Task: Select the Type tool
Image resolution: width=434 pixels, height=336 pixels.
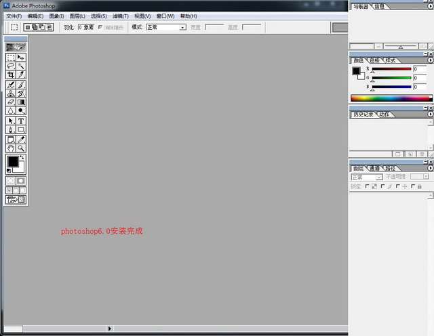Action: (x=21, y=121)
